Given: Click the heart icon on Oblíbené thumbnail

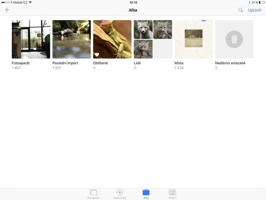Looking at the screenshot, I should [x=97, y=55].
